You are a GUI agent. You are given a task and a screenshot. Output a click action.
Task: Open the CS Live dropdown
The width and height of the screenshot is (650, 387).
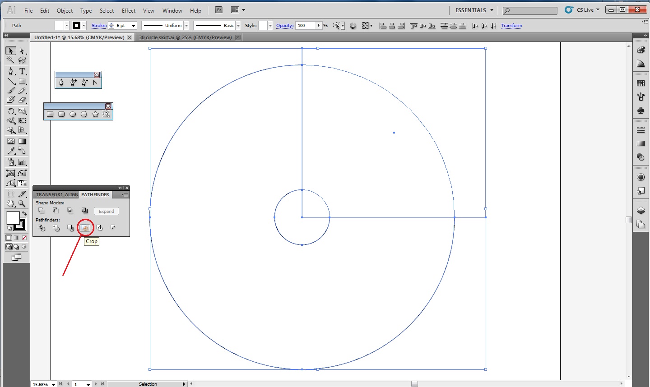pos(588,10)
